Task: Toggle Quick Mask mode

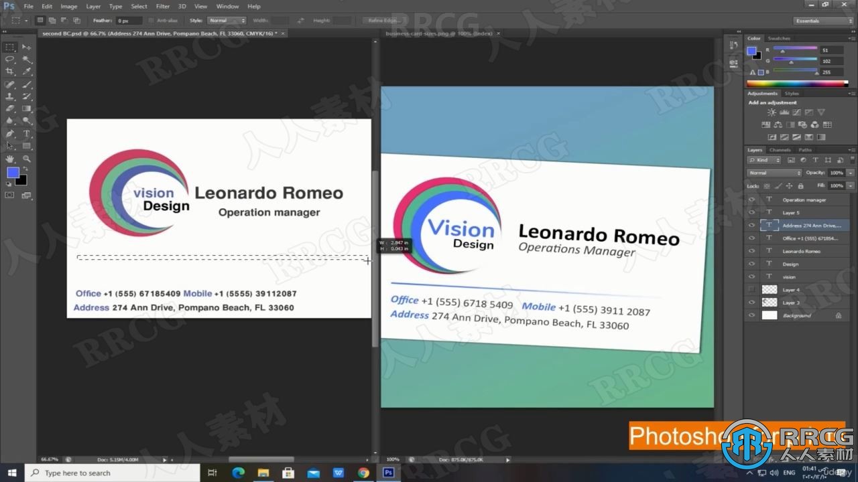Action: [10, 195]
